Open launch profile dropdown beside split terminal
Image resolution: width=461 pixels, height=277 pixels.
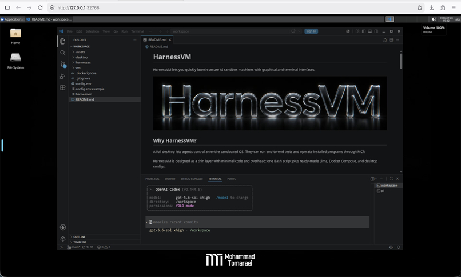pyautogui.click(x=376, y=179)
